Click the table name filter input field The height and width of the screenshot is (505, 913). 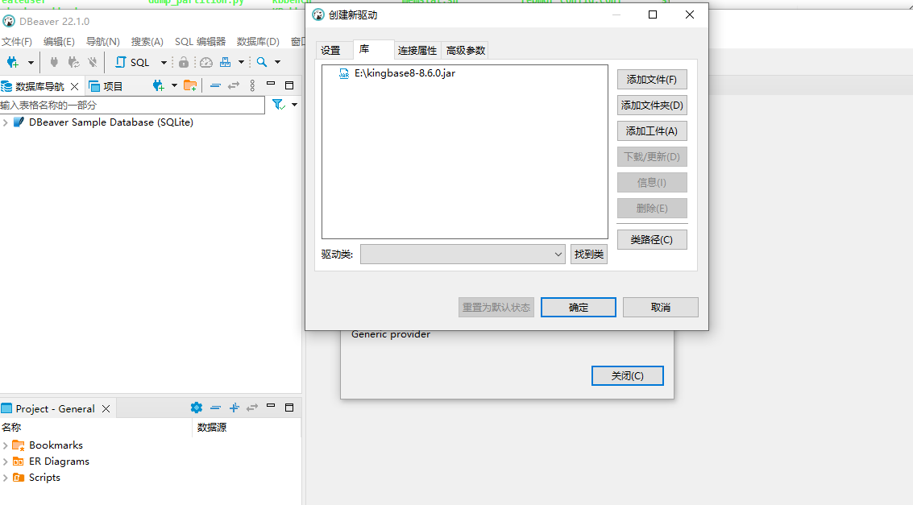pos(132,105)
